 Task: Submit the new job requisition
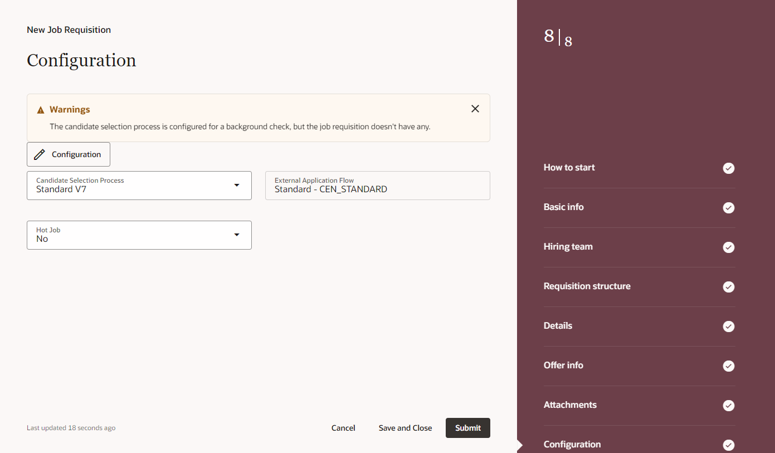[467, 427]
